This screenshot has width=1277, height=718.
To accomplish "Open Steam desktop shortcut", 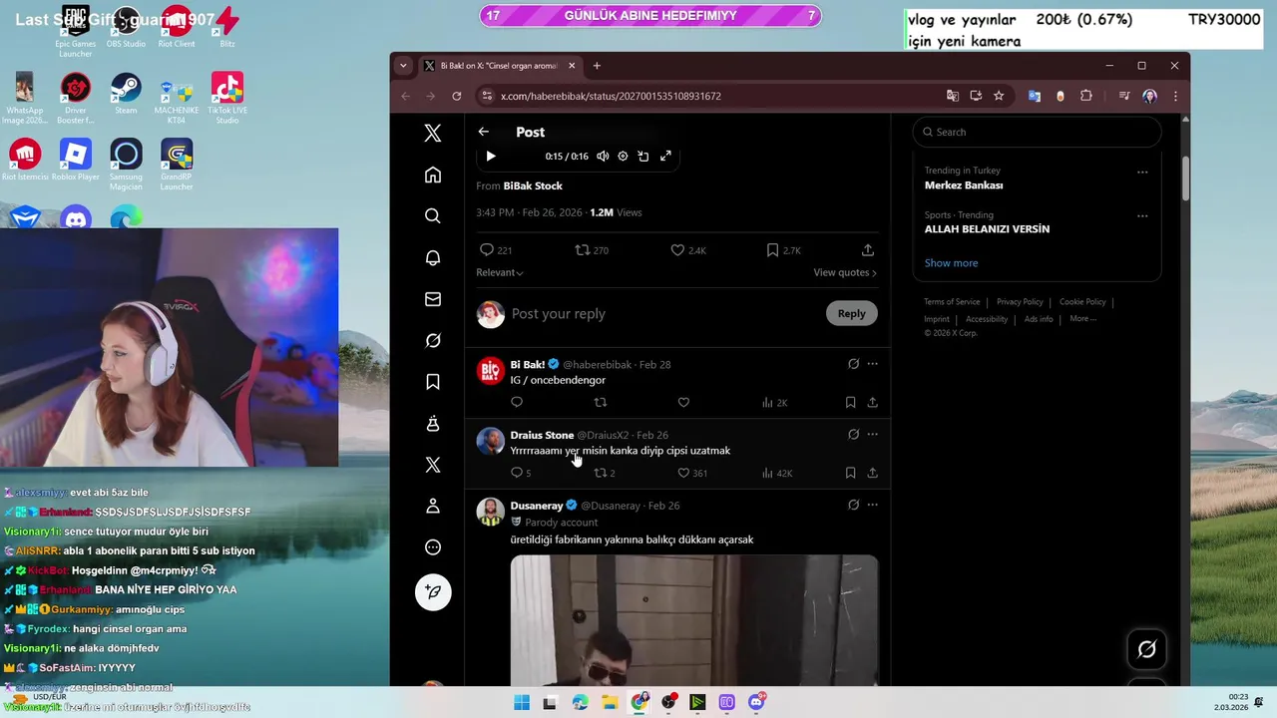I will pyautogui.click(x=126, y=95).
